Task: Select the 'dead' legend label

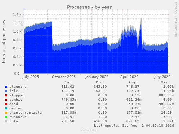Action: [14, 104]
